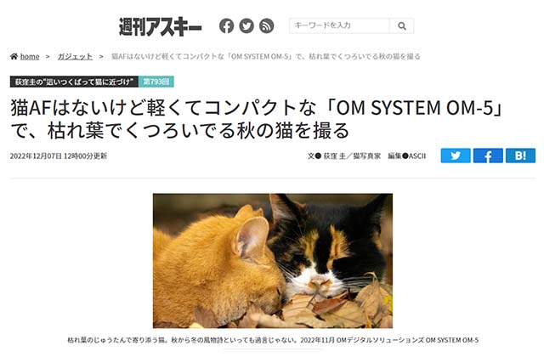
Task: Open the 荻窪圭の這いつくばって猫に近づけ series label
Action: (74, 82)
